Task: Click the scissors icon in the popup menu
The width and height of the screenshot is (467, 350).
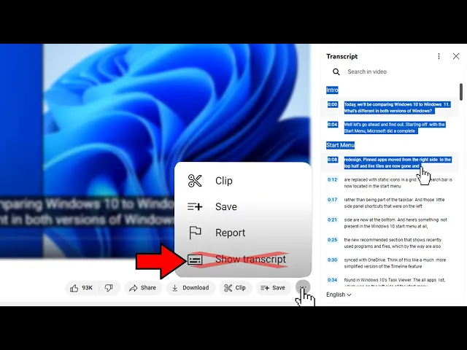Action: coord(195,181)
